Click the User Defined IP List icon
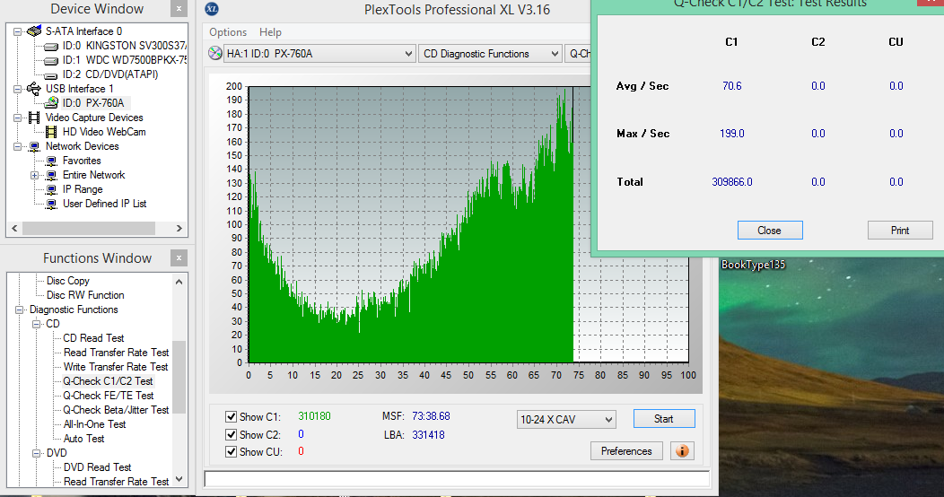This screenshot has width=944, height=497. click(x=52, y=204)
